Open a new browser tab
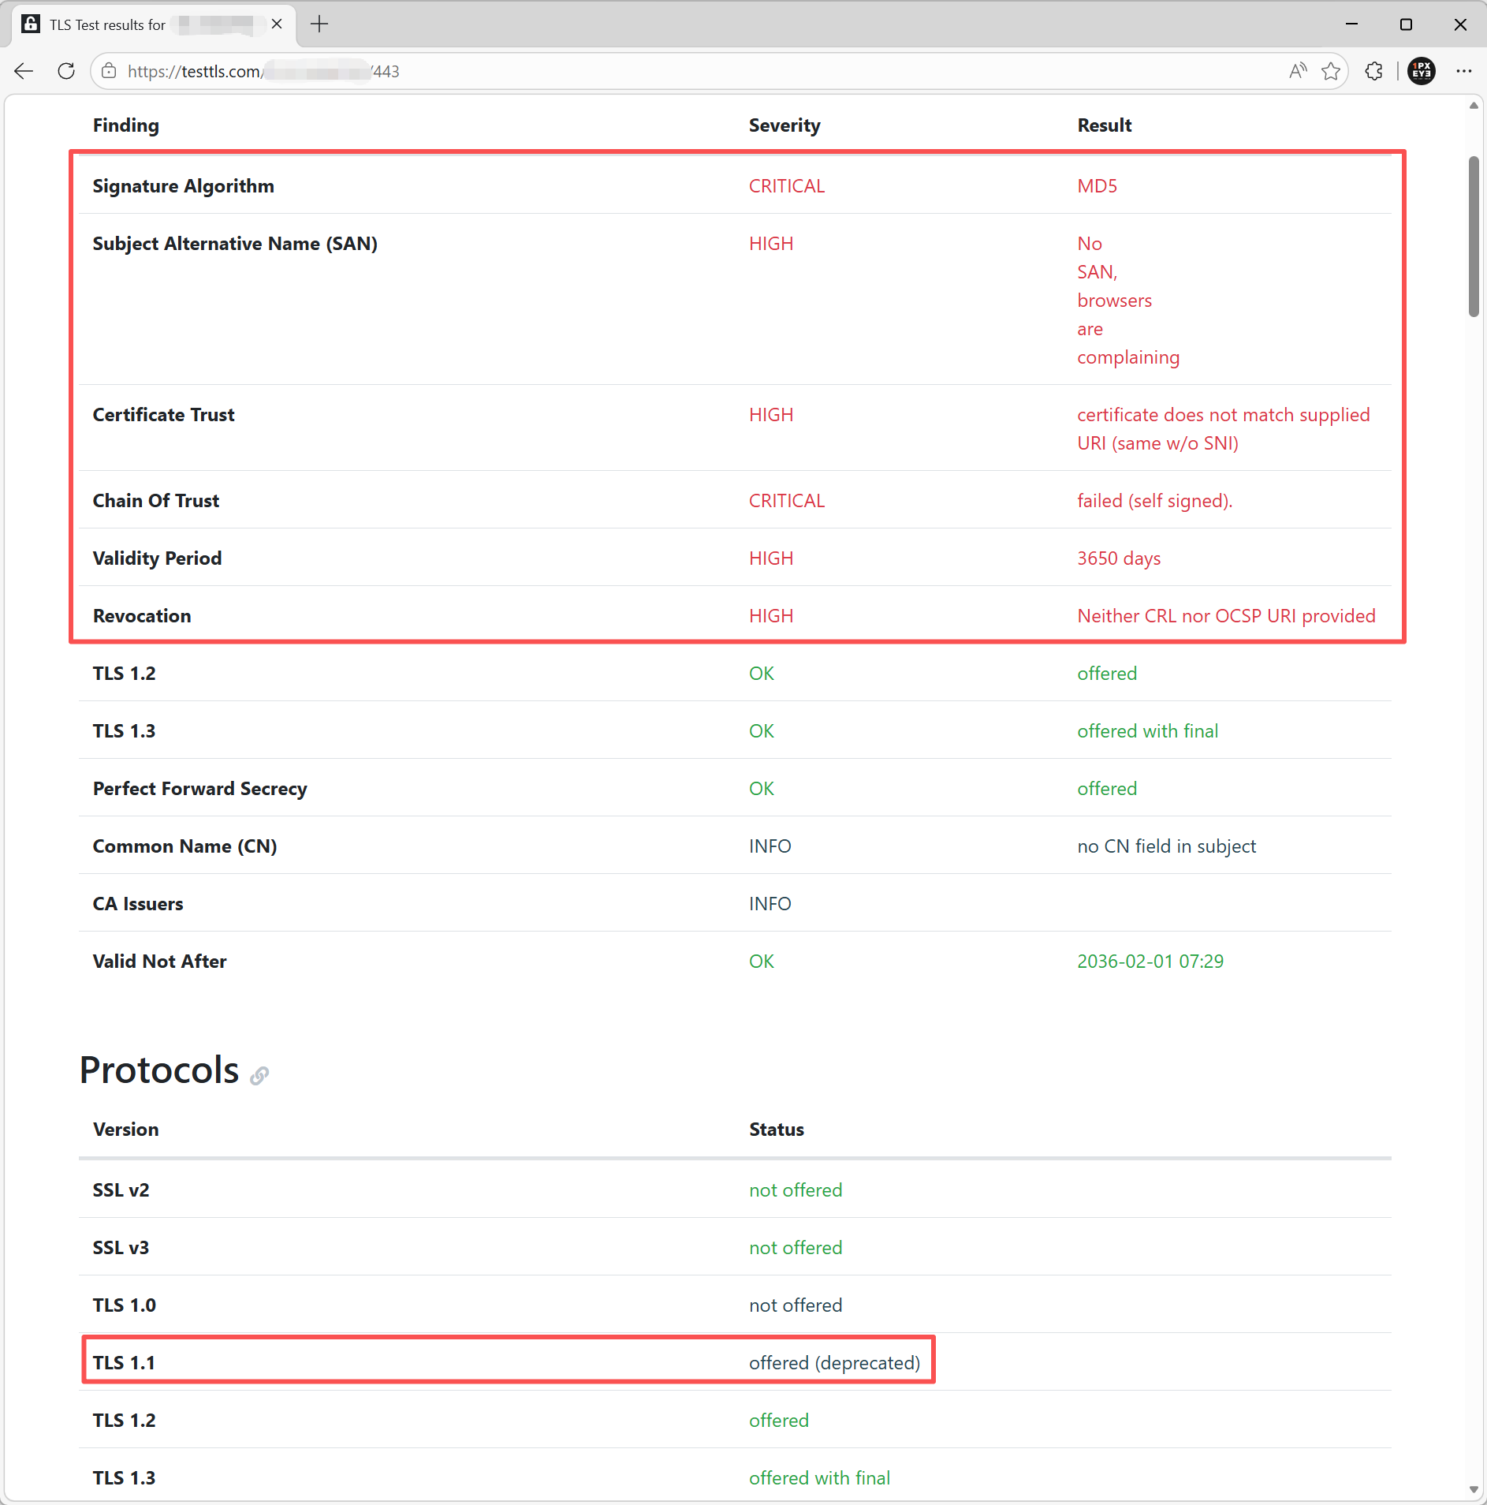The image size is (1487, 1505). tap(319, 24)
